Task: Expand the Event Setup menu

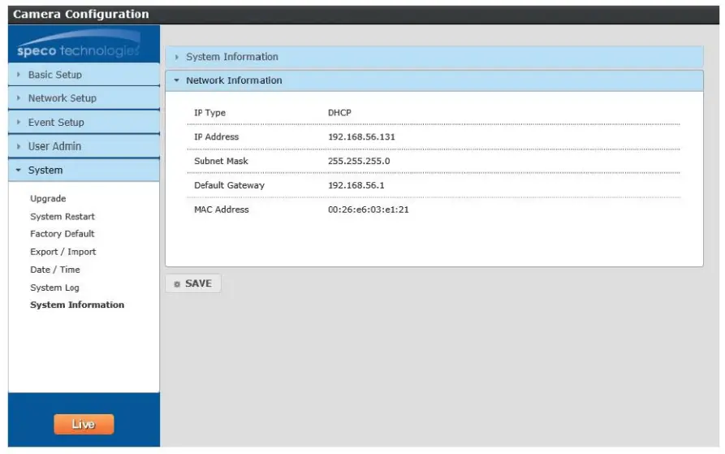Action: point(84,122)
